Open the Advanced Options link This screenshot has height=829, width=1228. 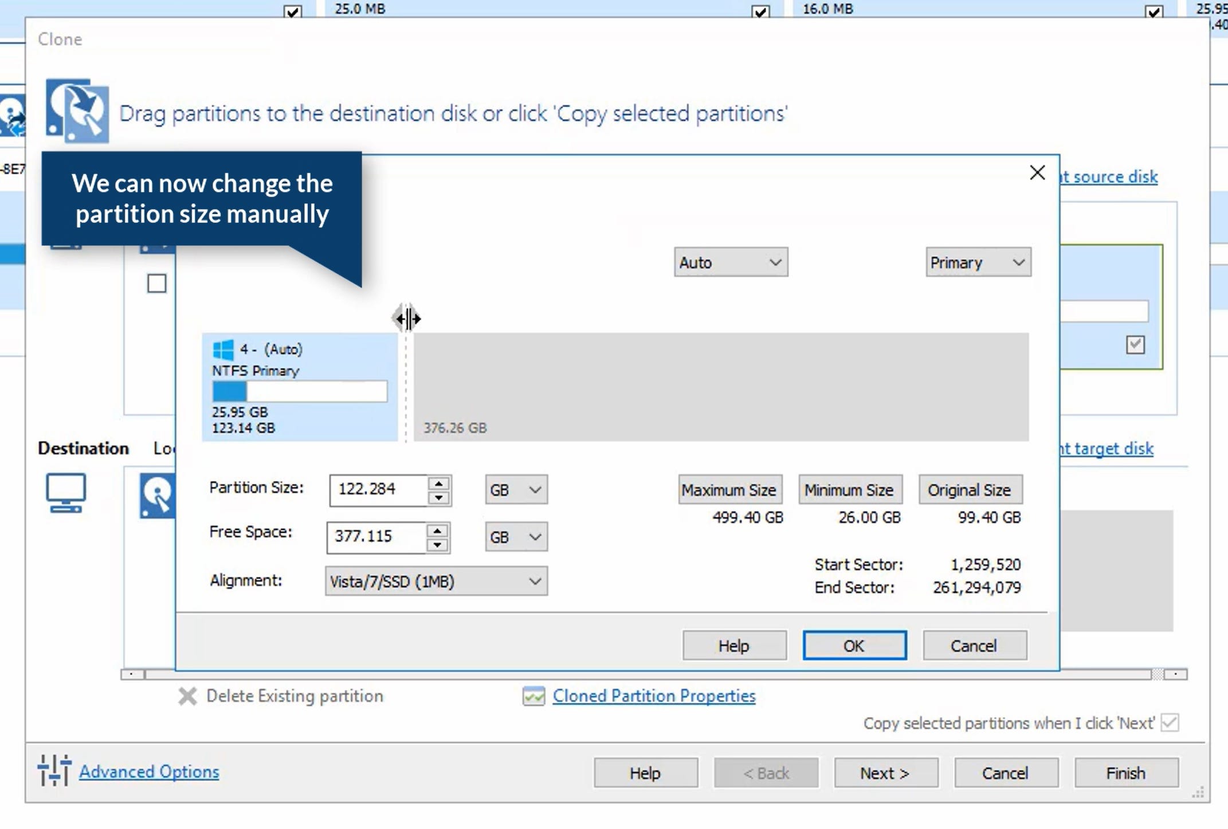(149, 772)
